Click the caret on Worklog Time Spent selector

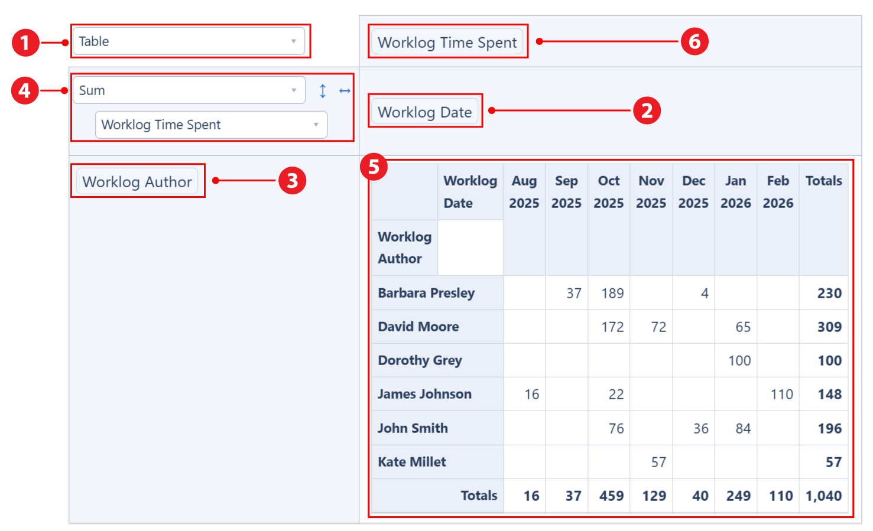coord(315,125)
